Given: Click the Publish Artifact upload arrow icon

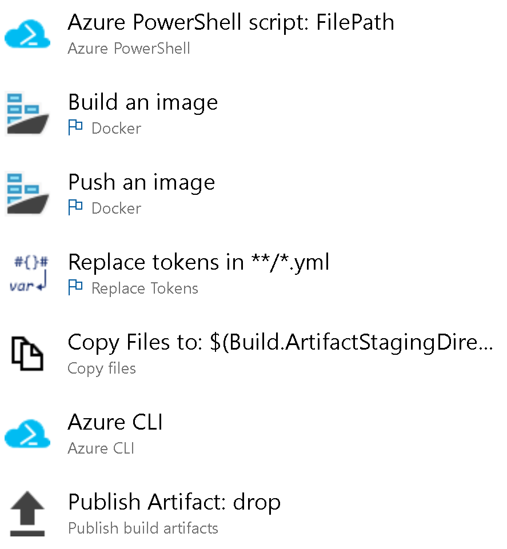Looking at the screenshot, I should [27, 514].
